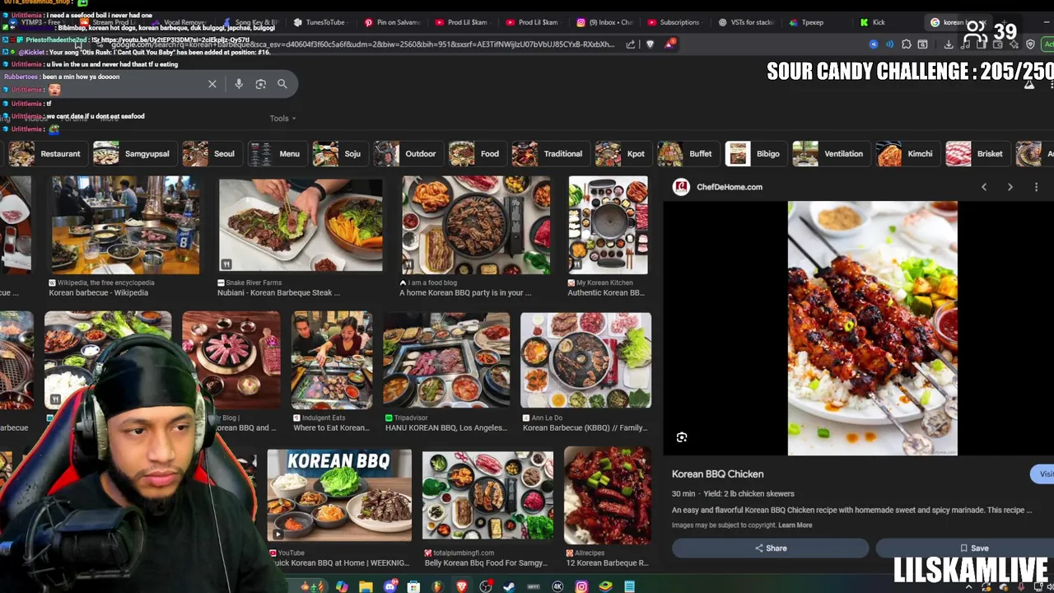Start voice search with the microphone icon
The height and width of the screenshot is (593, 1054).
[239, 84]
